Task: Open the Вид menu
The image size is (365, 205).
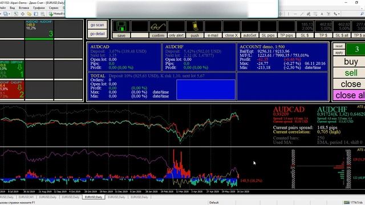Action: click(x=12, y=8)
